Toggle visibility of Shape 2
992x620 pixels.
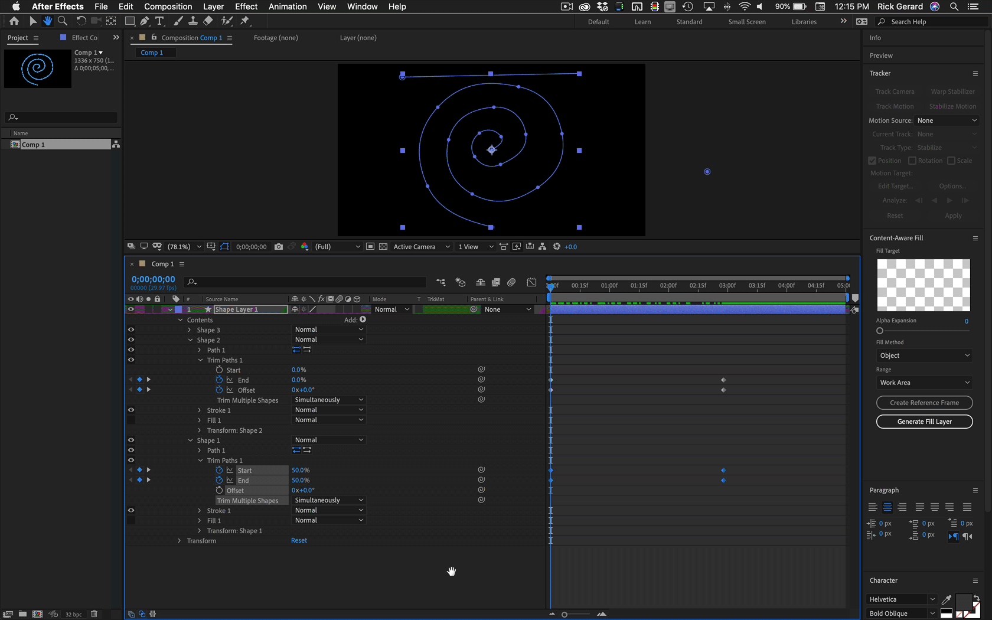pyautogui.click(x=131, y=340)
